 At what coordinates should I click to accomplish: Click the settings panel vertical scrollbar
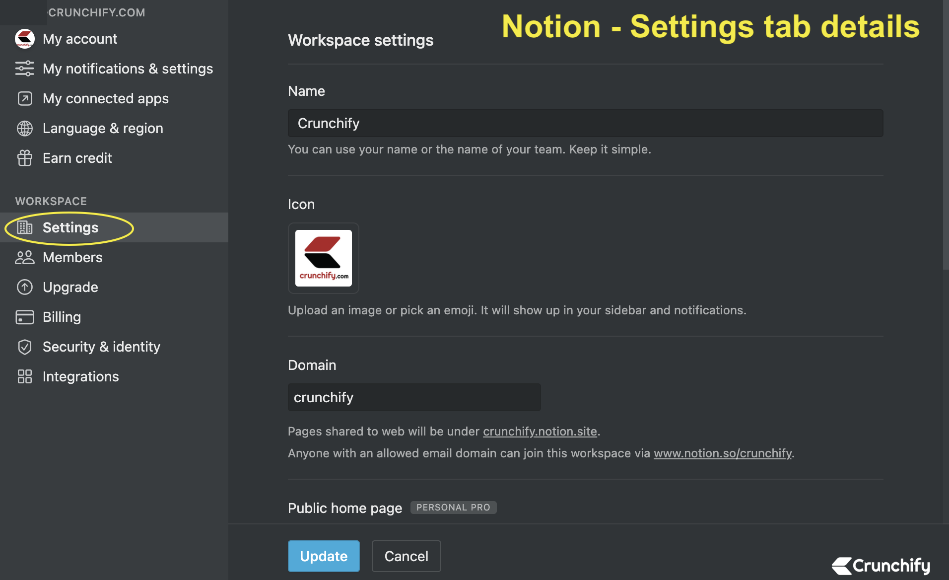point(946,135)
